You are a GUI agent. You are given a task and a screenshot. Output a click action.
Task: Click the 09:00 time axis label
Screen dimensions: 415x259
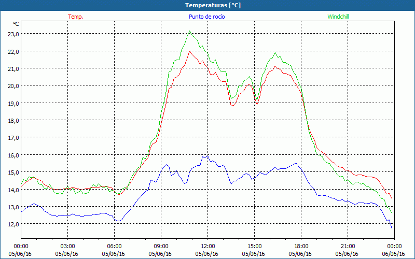click(161, 246)
